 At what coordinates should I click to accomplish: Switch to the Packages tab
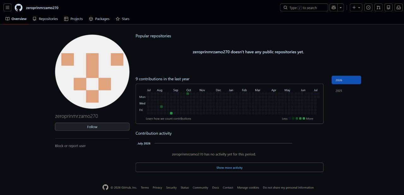pos(99,19)
